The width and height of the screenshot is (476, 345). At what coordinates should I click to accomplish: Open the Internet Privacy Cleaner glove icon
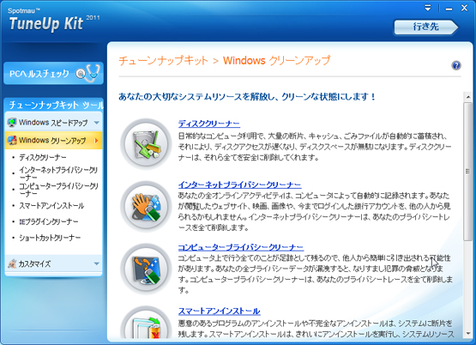[x=147, y=206]
